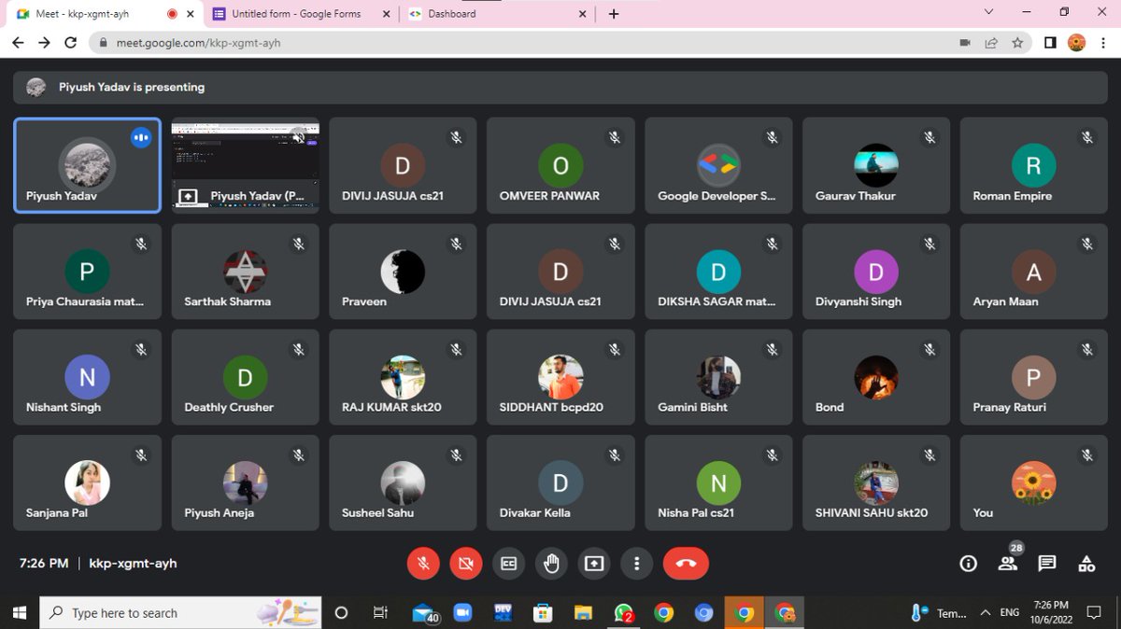Mute your microphone in the call controls
1121x629 pixels.
click(x=423, y=564)
